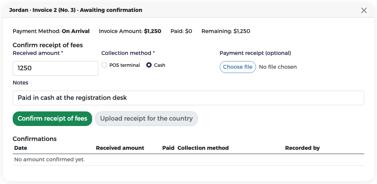This screenshot has height=184, width=377.
Task: Click Upload receipt for the country button
Action: (146, 119)
